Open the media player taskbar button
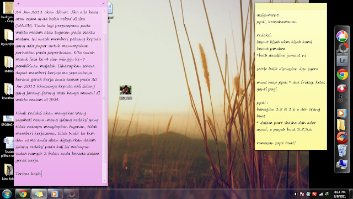 point(55,194)
